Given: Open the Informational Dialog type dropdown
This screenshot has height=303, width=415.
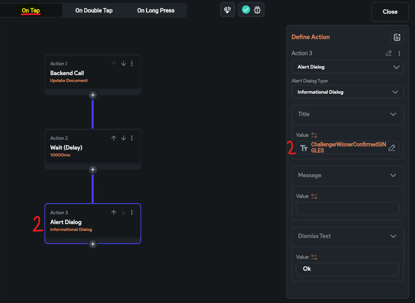Looking at the screenshot, I should click(x=348, y=92).
